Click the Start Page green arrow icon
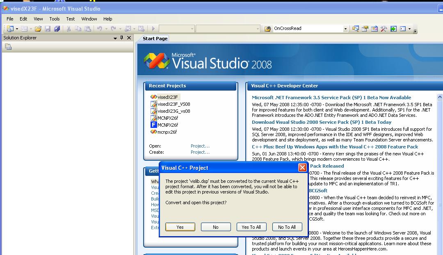443x255 pixels. tap(393, 29)
